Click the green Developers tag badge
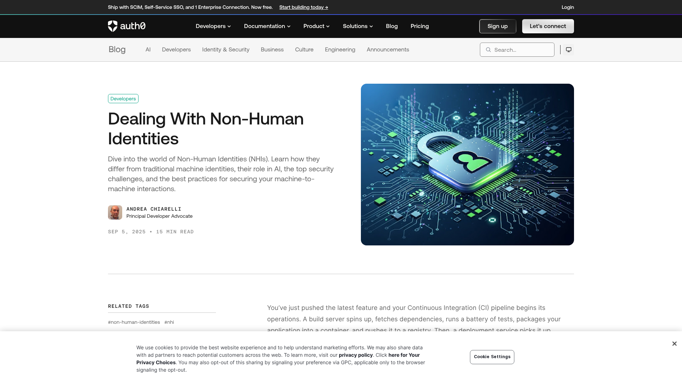The height and width of the screenshot is (383, 682). 123,99
